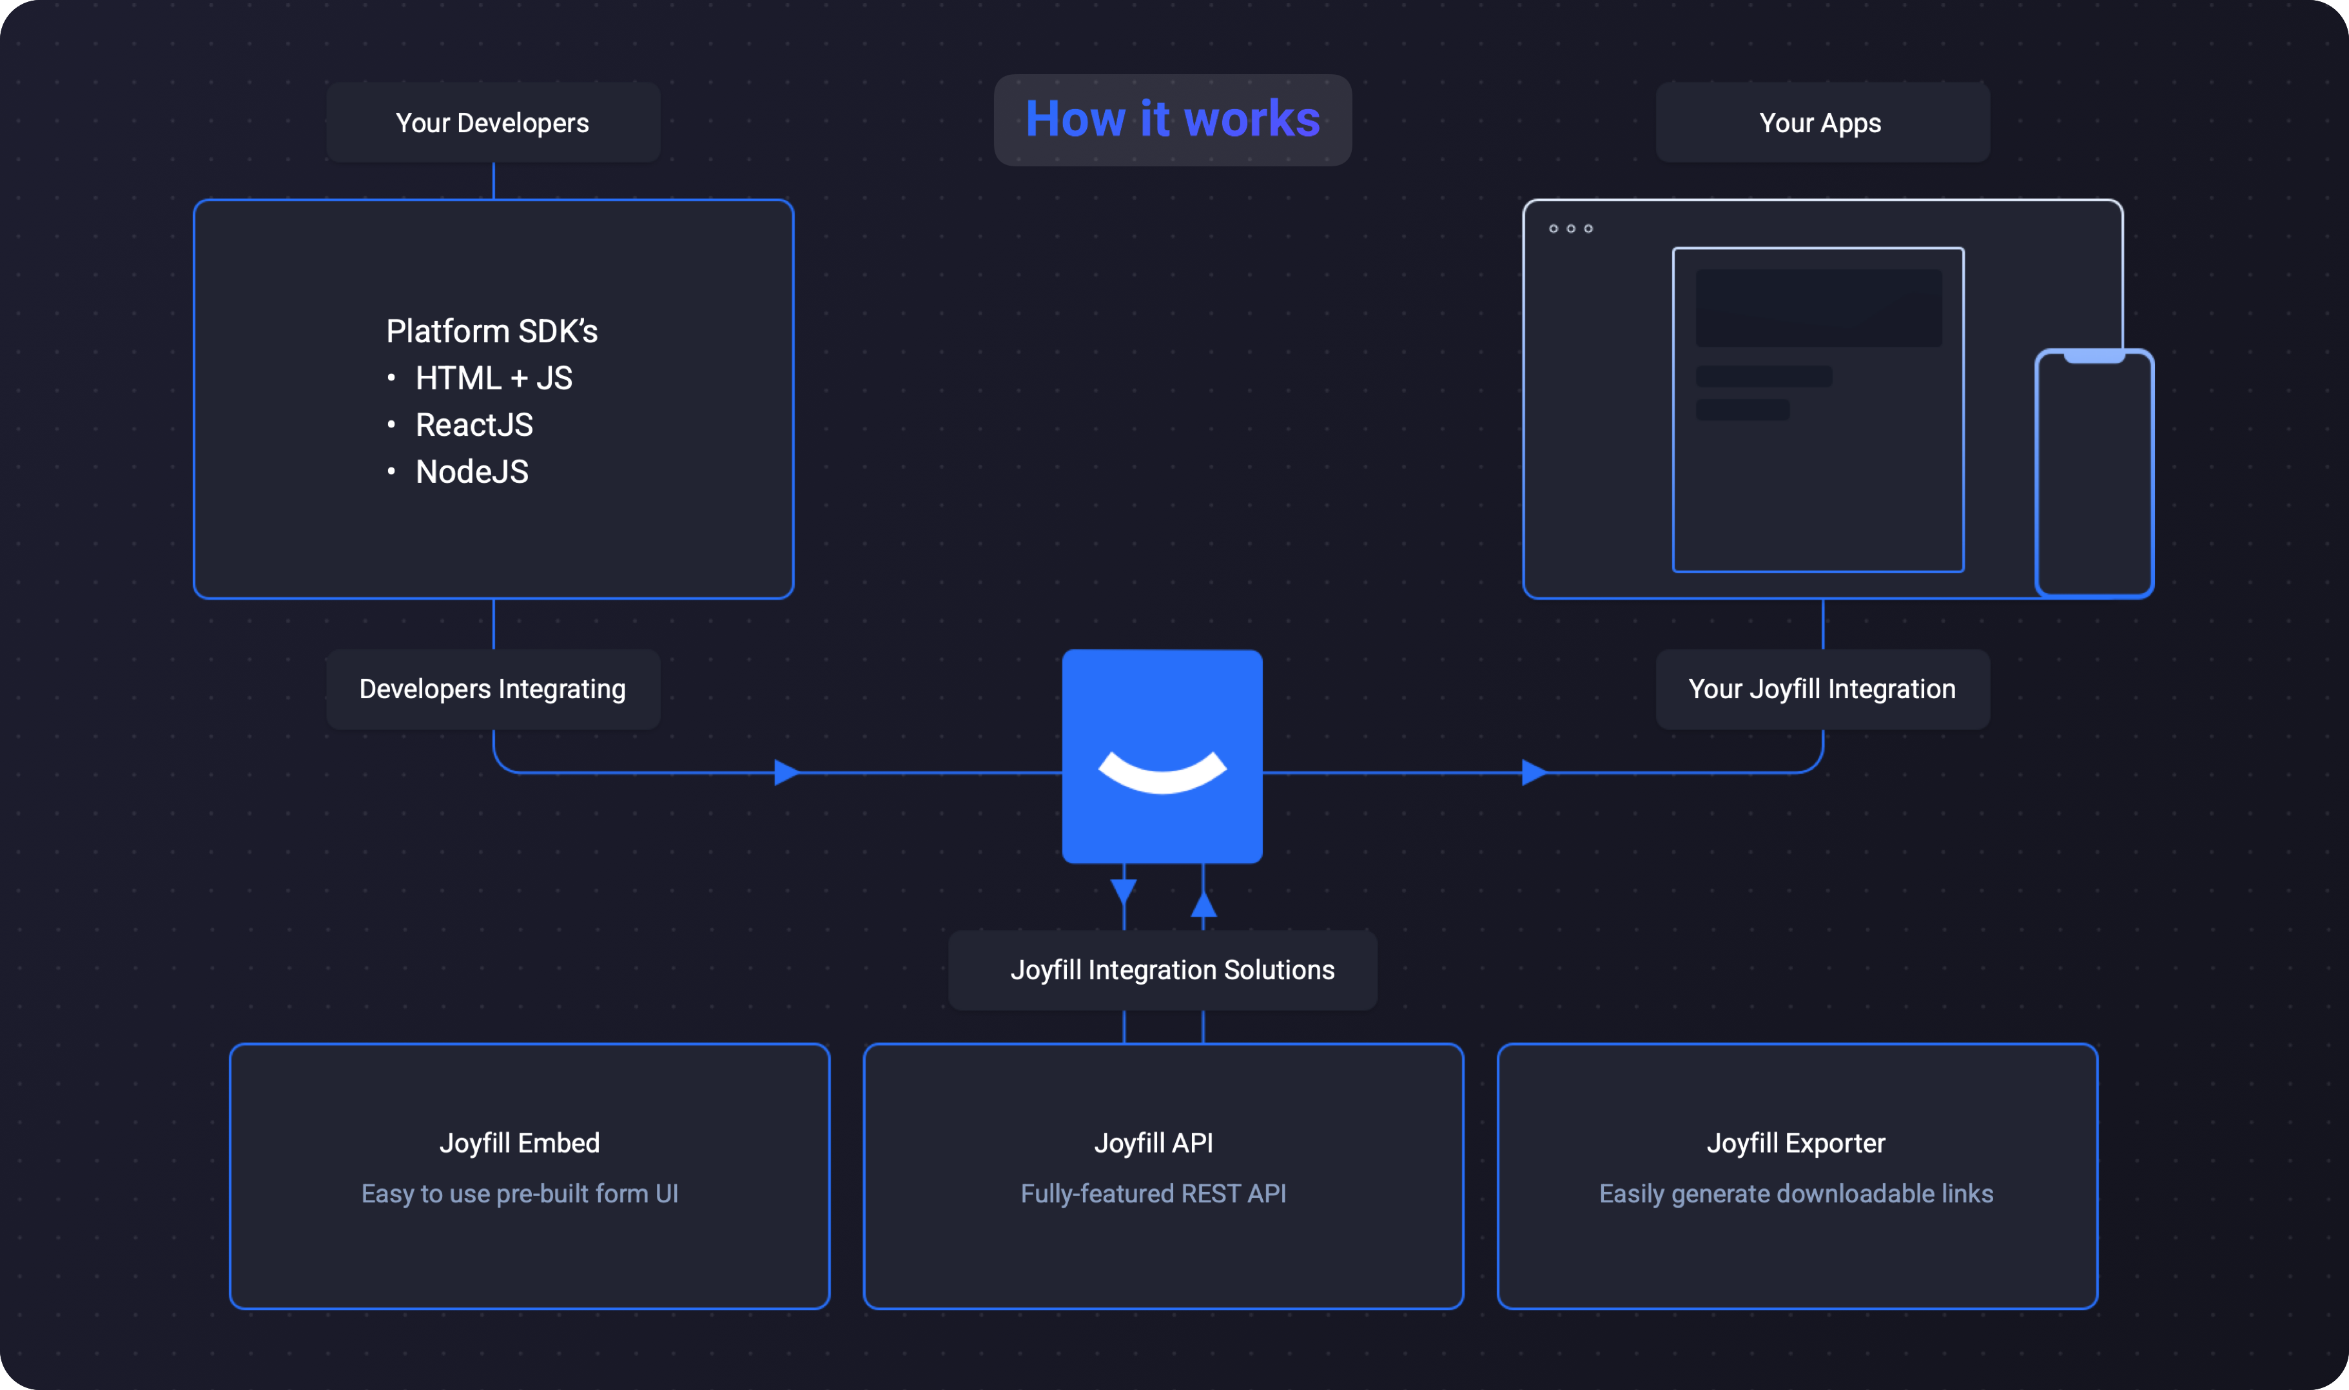
Task: Click the ReactJS list item
Action: point(474,426)
